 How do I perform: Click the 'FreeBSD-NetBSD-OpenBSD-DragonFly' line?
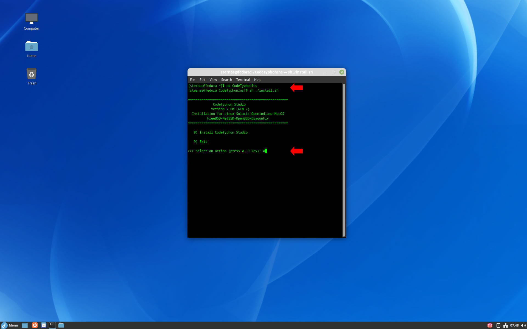tap(238, 118)
